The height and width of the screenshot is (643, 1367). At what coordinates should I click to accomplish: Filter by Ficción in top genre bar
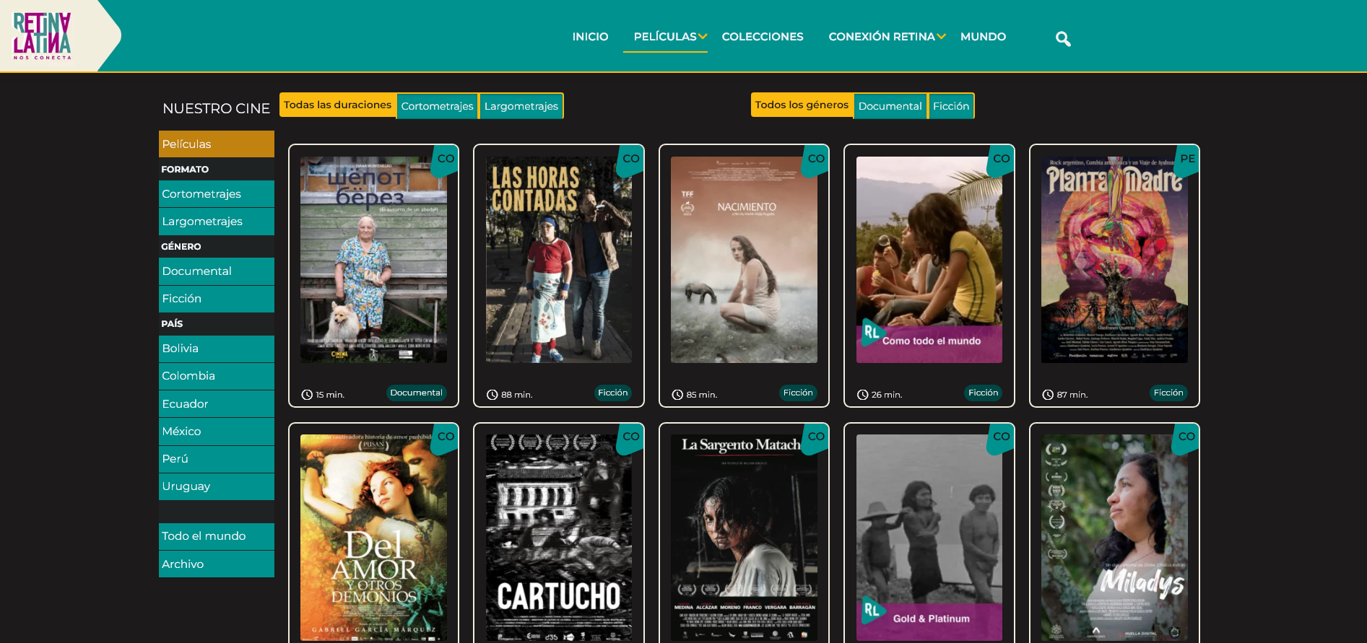click(x=950, y=106)
